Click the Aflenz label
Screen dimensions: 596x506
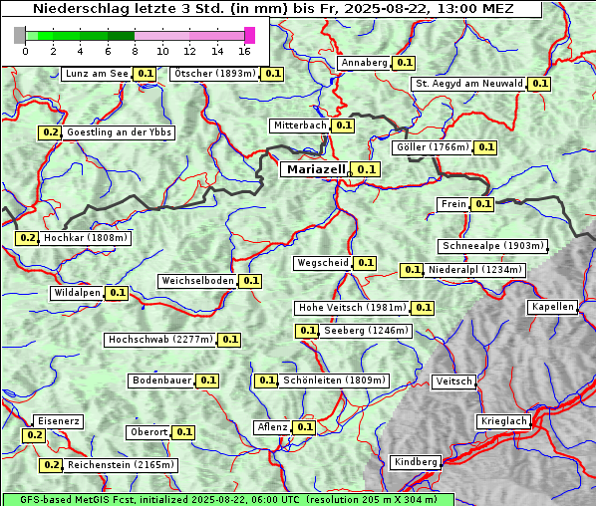(272, 427)
